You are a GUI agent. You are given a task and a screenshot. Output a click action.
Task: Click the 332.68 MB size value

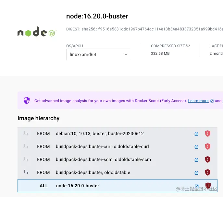160,53
